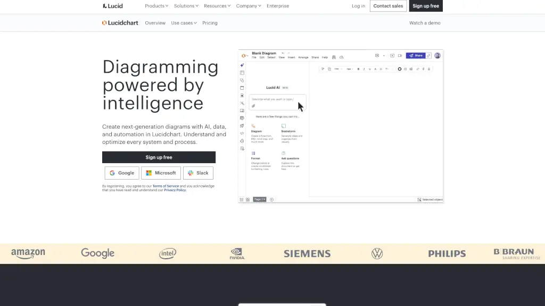Open the View menu in editor

tap(282, 57)
